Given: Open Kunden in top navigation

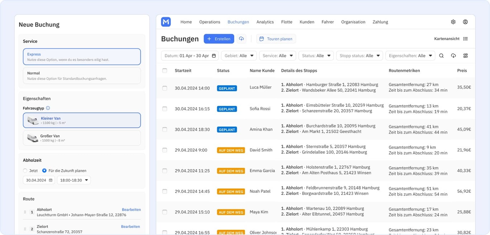Looking at the screenshot, I should click(307, 22).
